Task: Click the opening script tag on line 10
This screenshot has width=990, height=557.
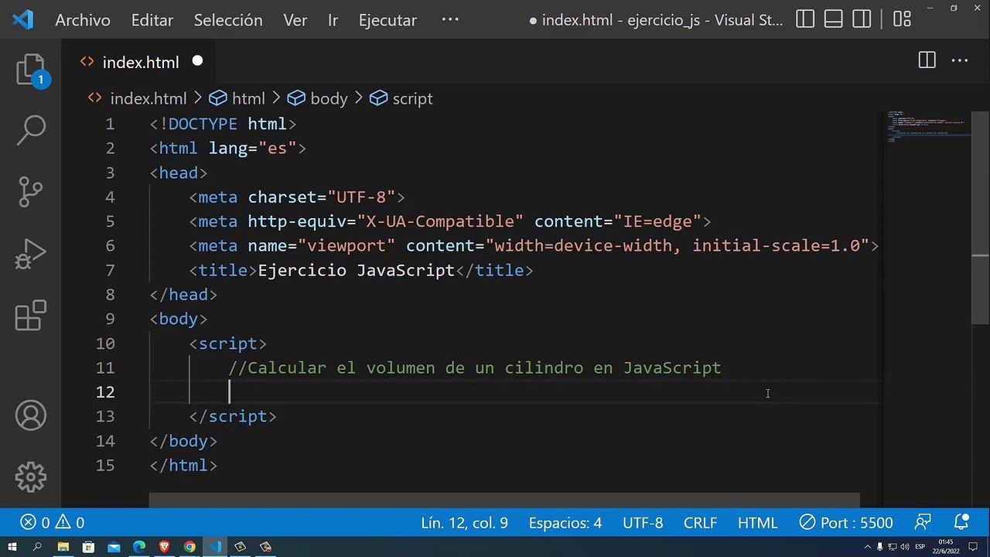Action: tap(228, 343)
